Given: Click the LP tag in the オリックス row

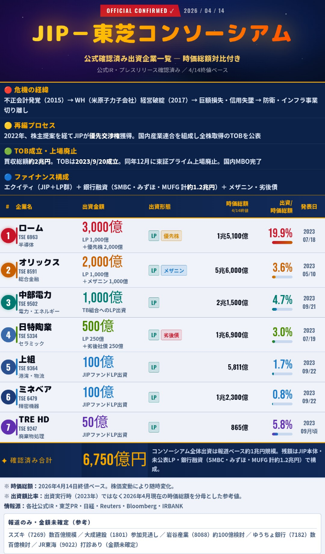Looking at the screenshot, I should (x=154, y=271).
